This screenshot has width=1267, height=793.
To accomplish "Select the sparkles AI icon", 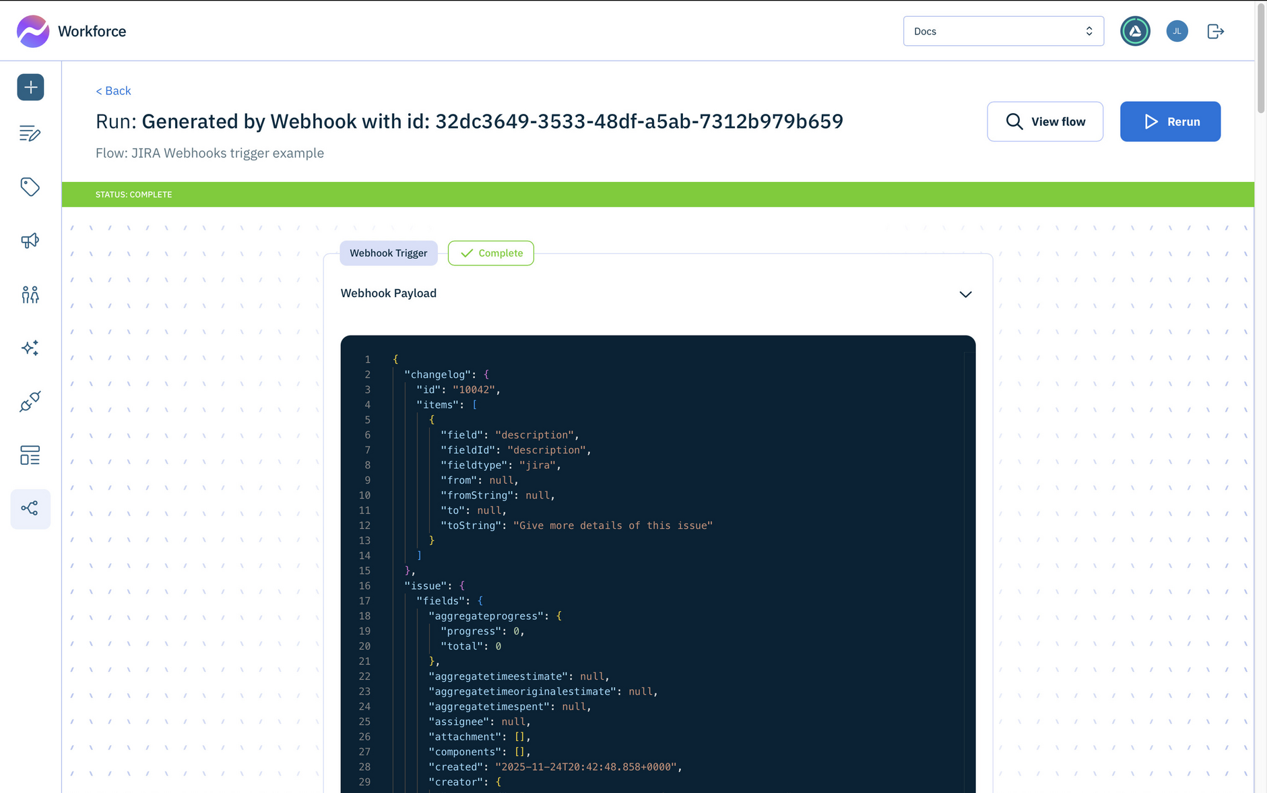I will pos(30,348).
